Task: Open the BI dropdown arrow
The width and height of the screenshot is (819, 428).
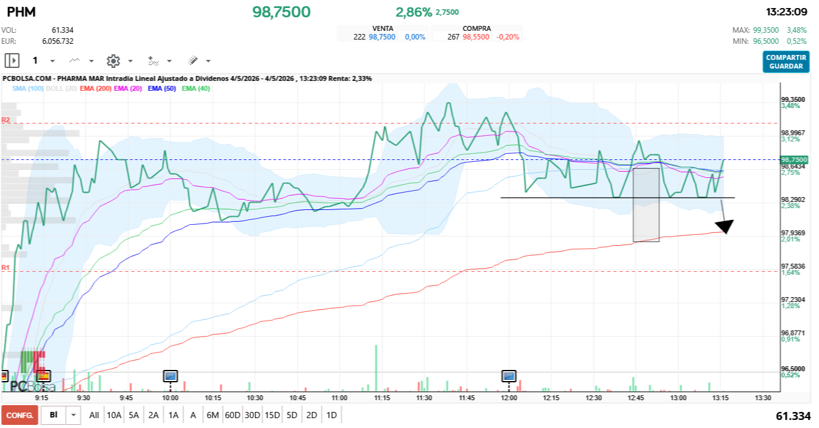Action: [74, 415]
